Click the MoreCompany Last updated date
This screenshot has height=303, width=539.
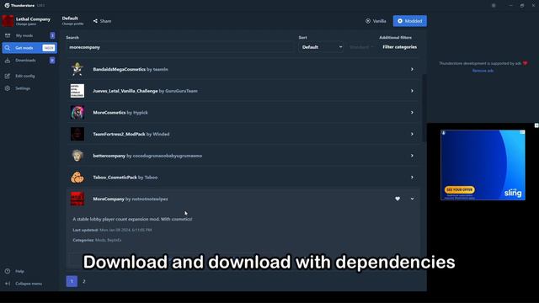(x=125, y=230)
